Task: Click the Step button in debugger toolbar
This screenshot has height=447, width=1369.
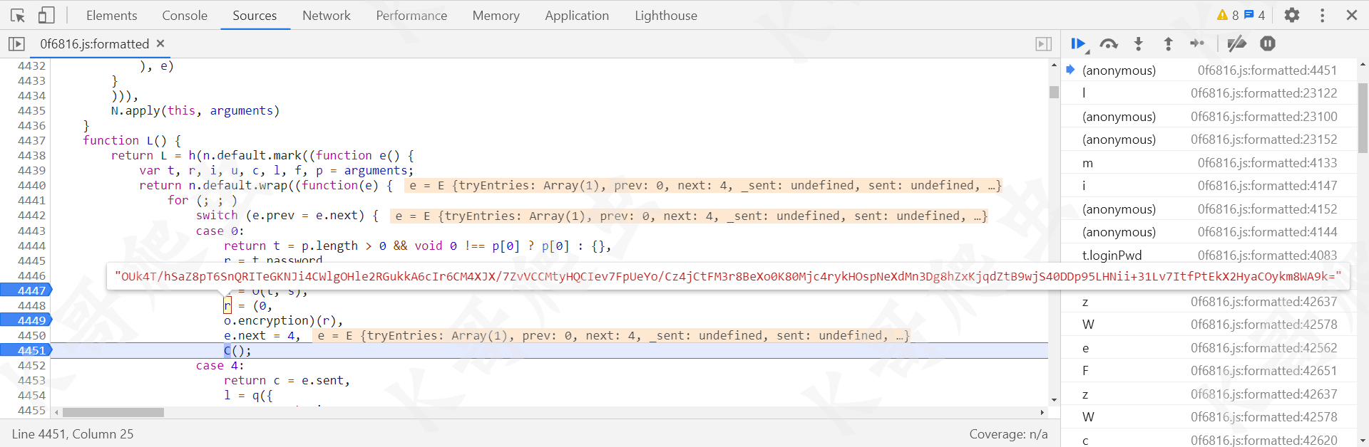Action: (1197, 44)
